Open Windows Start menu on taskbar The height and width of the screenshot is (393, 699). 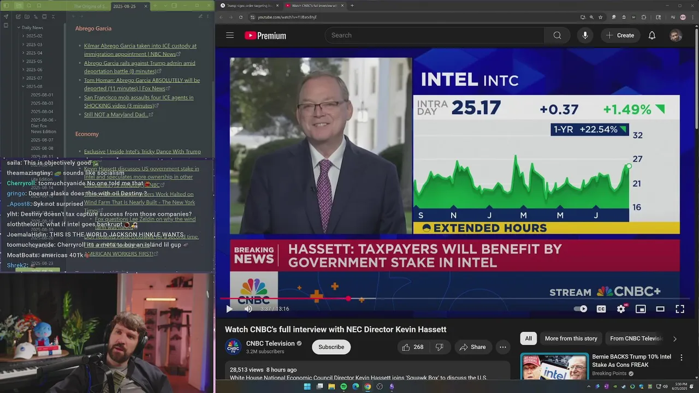[307, 386]
